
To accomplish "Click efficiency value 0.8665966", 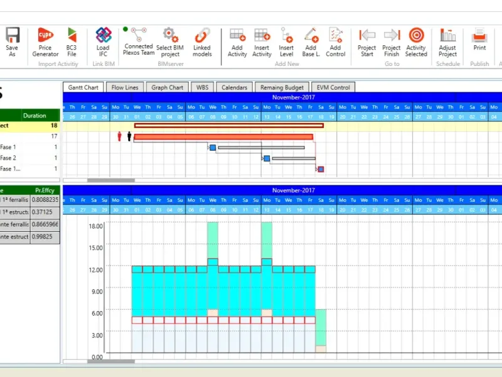I will pos(45,224).
